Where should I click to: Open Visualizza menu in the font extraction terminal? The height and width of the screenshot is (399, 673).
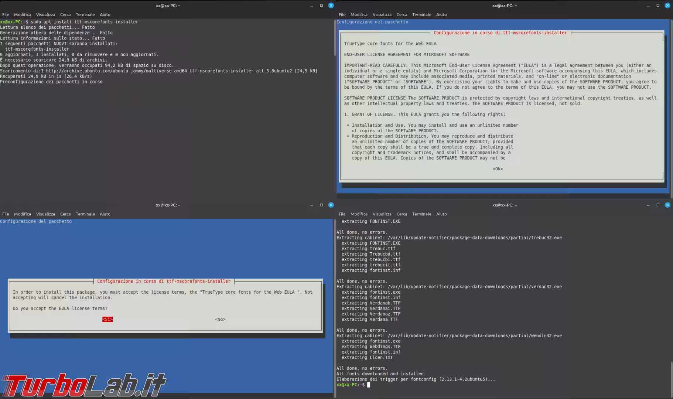click(x=382, y=214)
